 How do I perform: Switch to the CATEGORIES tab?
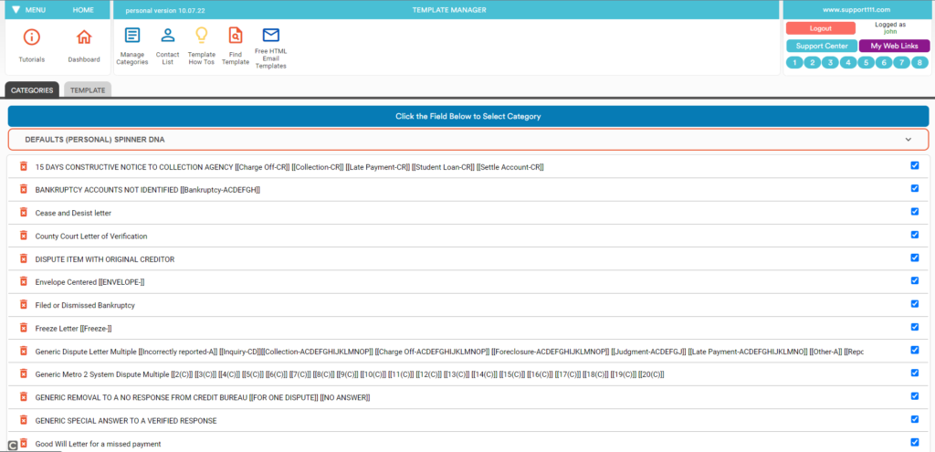(32, 90)
